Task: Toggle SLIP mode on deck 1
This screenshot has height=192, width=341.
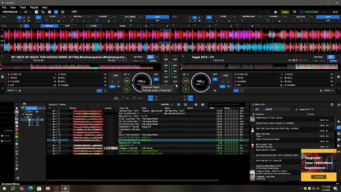Action: pos(156,74)
